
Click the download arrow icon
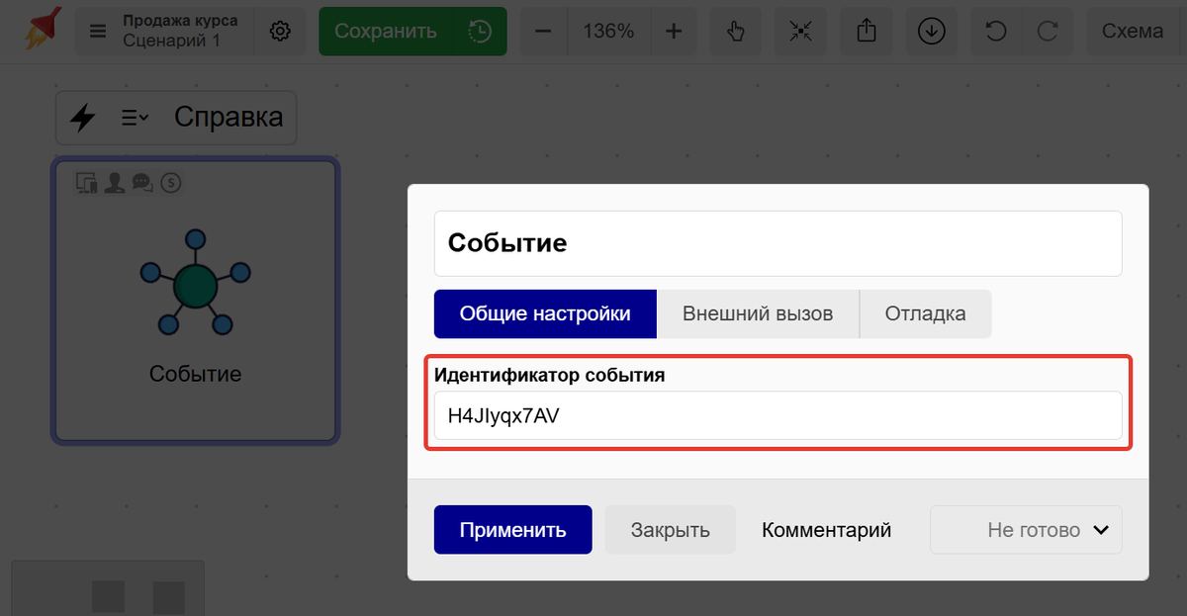(930, 32)
